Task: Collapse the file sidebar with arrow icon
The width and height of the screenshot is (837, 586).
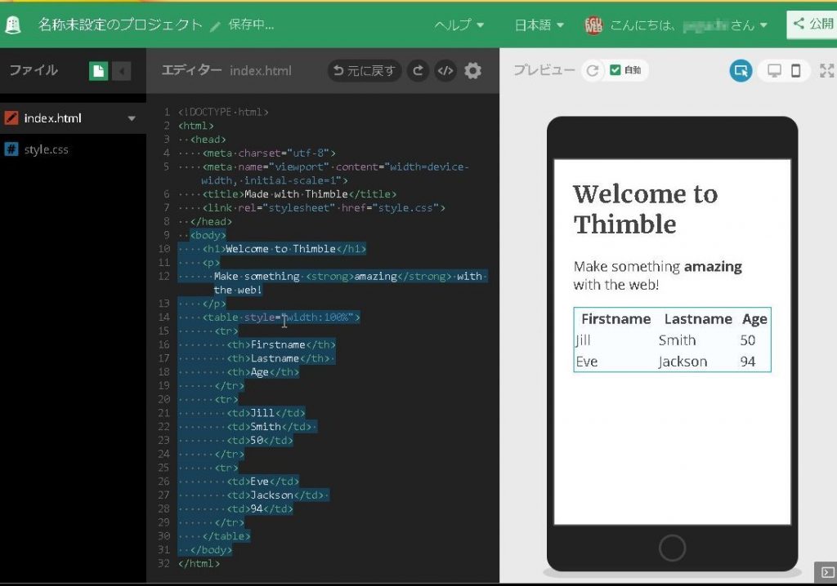Action: point(121,71)
